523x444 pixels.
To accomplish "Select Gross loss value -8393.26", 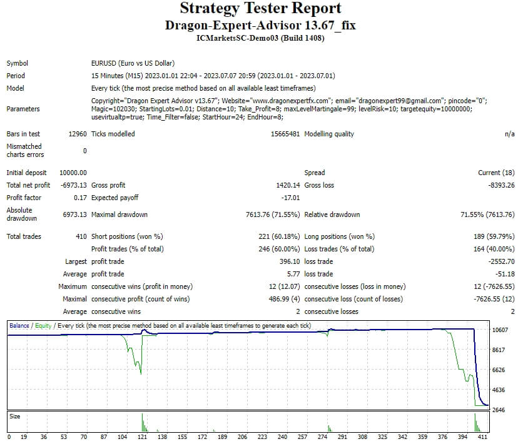I will click(x=502, y=185).
